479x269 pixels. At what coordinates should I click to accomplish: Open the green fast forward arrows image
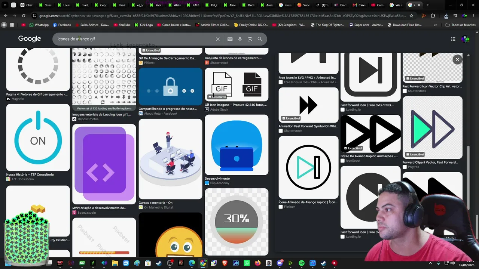pos(433,127)
